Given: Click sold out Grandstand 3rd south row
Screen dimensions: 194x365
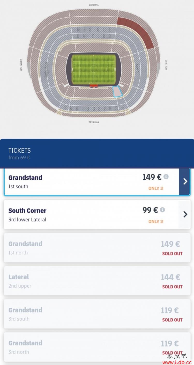Looking at the screenshot, I should [97, 314].
